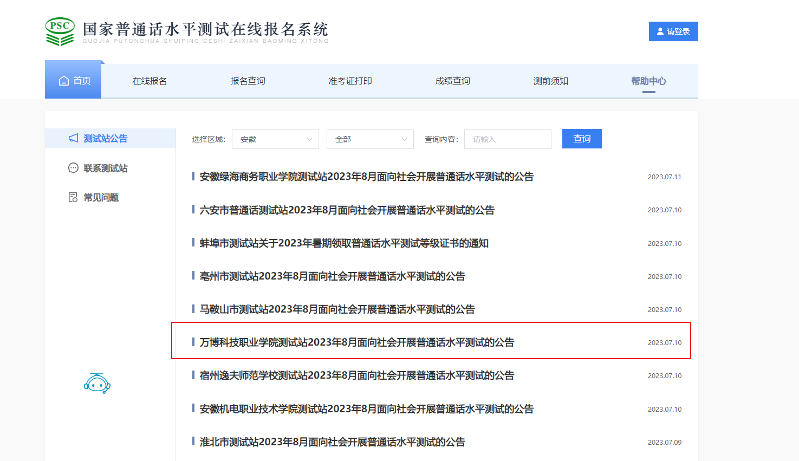The height and width of the screenshot is (461, 799).
Task: Click the document icon beside 常见问题
Action: (x=73, y=197)
